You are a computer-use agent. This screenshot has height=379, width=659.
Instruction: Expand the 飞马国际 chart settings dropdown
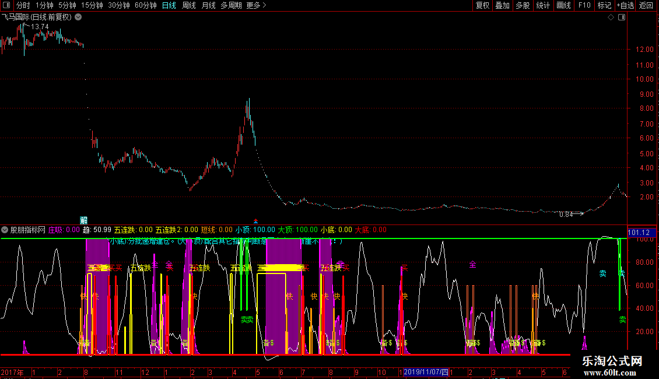click(x=79, y=17)
